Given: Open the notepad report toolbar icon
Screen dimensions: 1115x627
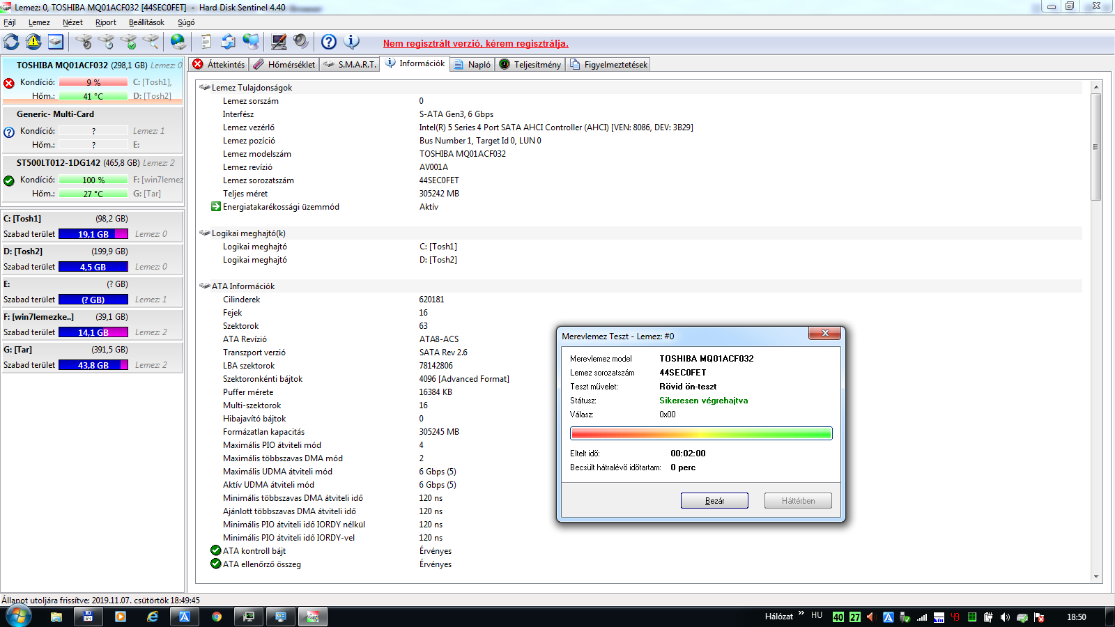Looking at the screenshot, I should tap(206, 42).
